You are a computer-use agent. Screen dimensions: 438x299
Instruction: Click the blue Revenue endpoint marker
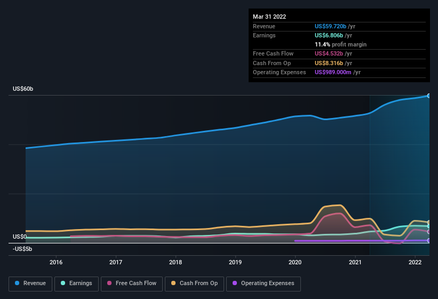click(x=429, y=96)
